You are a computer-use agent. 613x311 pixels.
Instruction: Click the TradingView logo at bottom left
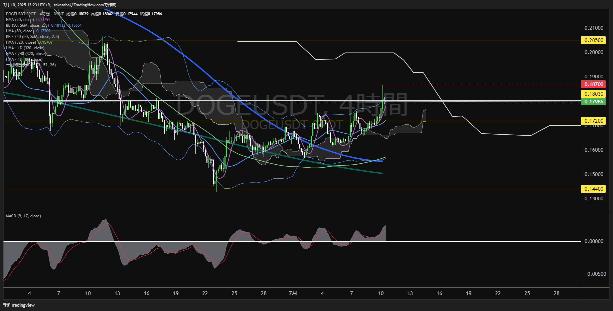pos(19,305)
